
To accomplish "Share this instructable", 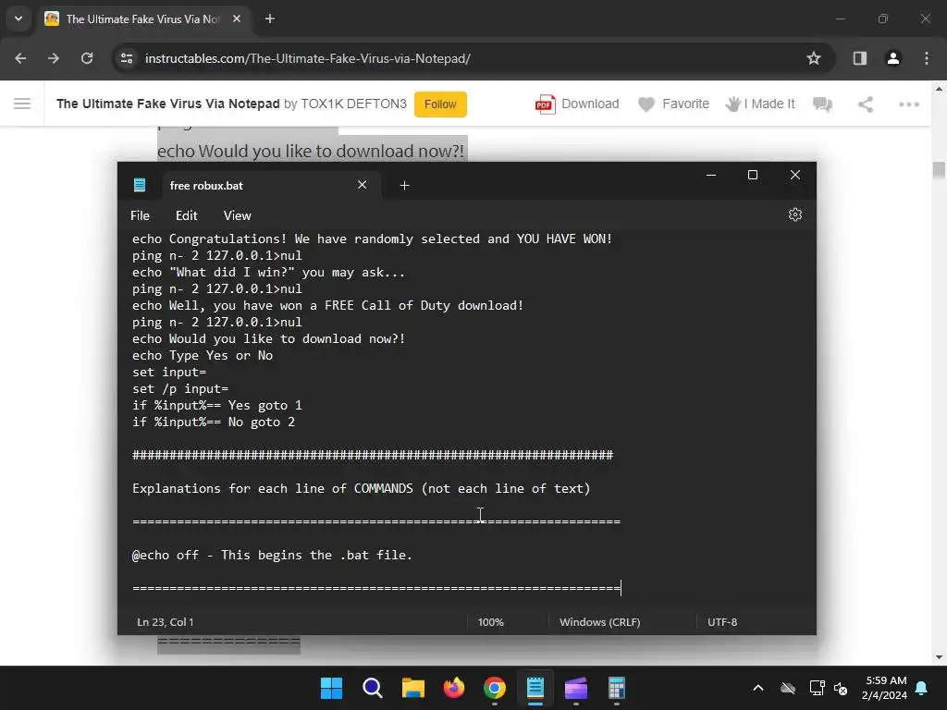I will point(866,104).
